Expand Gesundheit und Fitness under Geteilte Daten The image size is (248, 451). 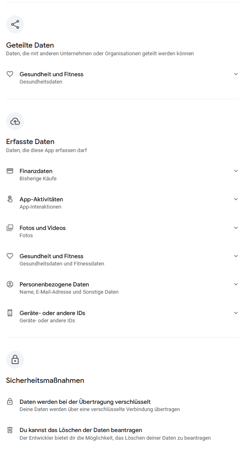236,74
